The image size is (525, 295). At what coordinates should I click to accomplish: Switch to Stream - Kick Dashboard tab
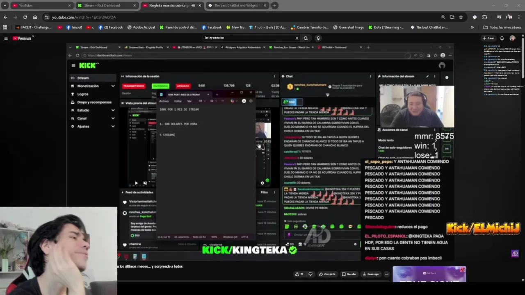(107, 5)
